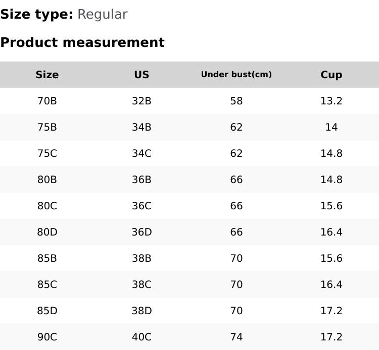Click the Product measurement heading
Image resolution: width=379 pixels, height=350 pixels.
coord(82,42)
